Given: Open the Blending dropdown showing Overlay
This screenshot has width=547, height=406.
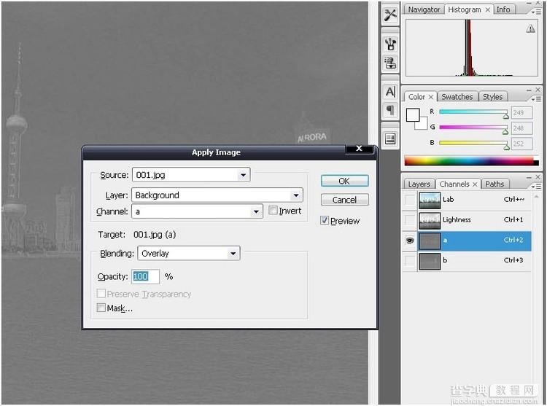Looking at the screenshot, I should click(189, 254).
